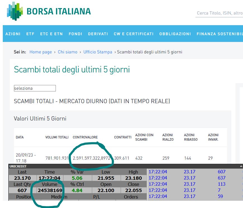
Task: Select the Volume value 24538169 cell
Action: (x=49, y=190)
